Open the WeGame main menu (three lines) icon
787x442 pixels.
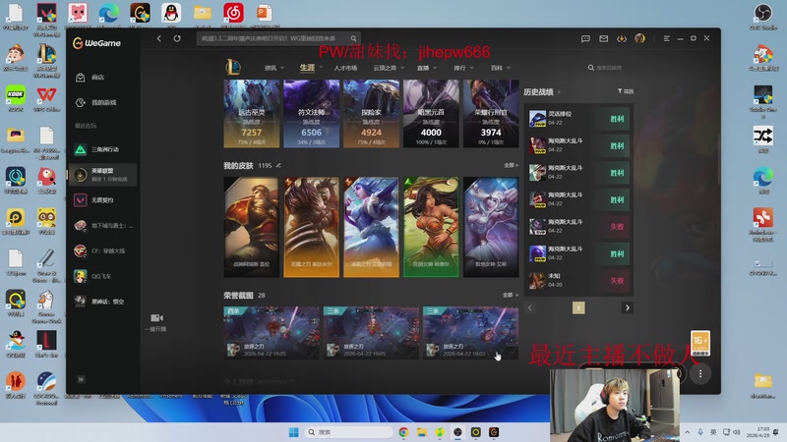[667, 38]
